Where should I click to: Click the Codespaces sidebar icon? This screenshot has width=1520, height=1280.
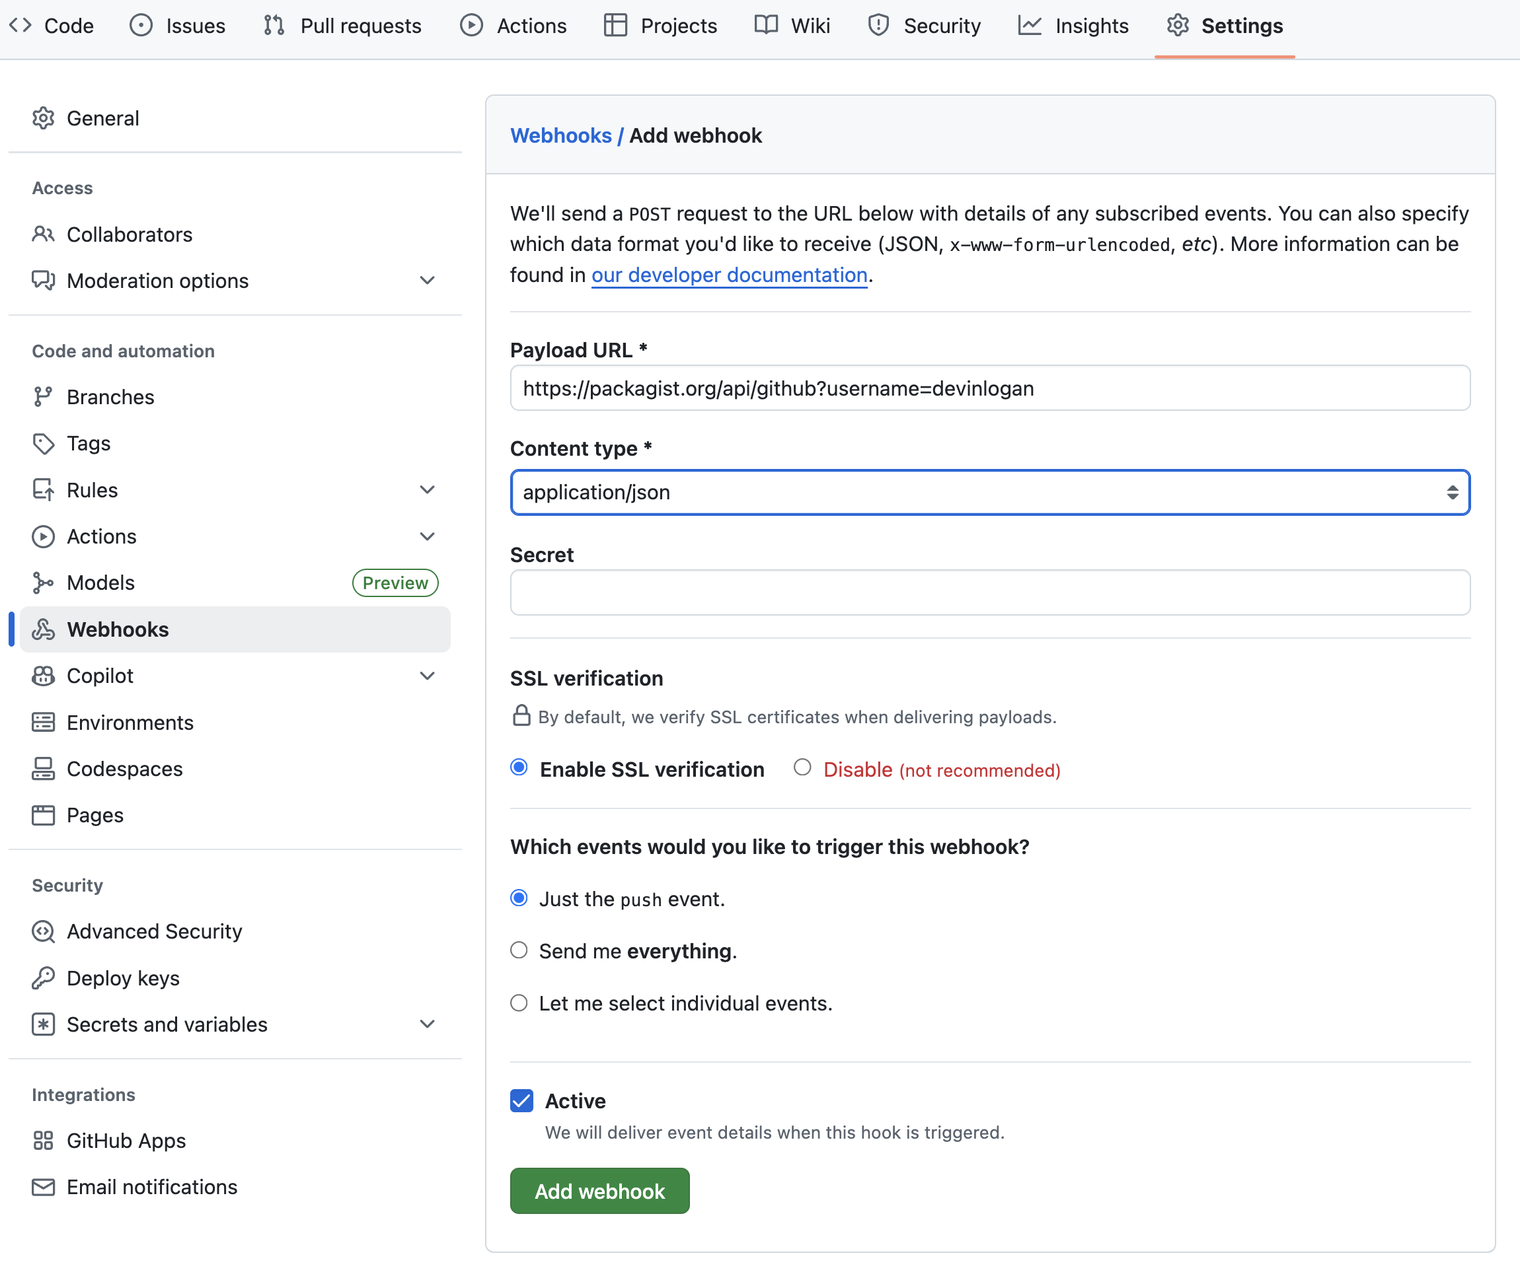(x=44, y=768)
